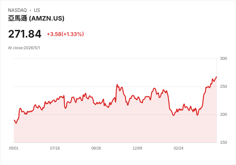The image size is (236, 165).
Task: Click the 12/09 date axis label
Action: pos(137,148)
